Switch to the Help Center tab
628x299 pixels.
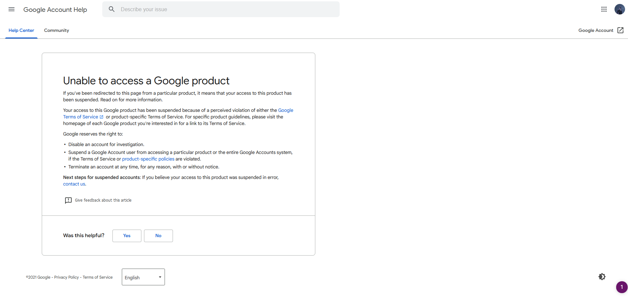pos(21,30)
